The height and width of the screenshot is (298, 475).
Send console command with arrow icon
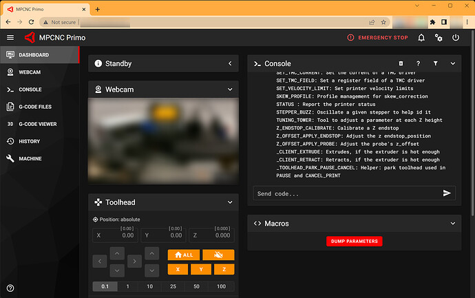[x=447, y=193]
